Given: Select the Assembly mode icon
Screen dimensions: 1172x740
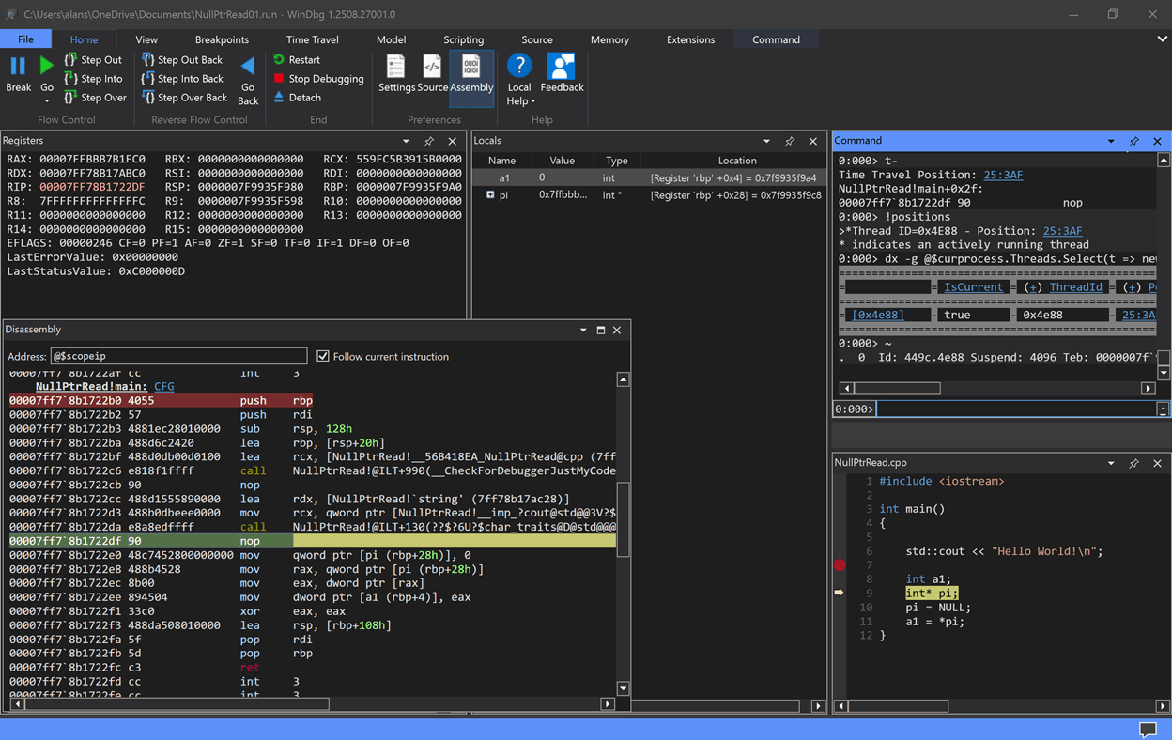Looking at the screenshot, I should [471, 68].
